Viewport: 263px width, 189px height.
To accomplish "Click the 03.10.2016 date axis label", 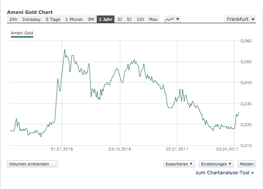I will click(120, 149).
